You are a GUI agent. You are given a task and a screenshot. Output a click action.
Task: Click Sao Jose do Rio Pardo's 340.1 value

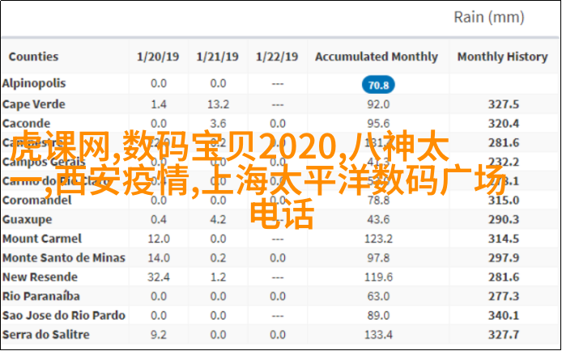click(504, 315)
